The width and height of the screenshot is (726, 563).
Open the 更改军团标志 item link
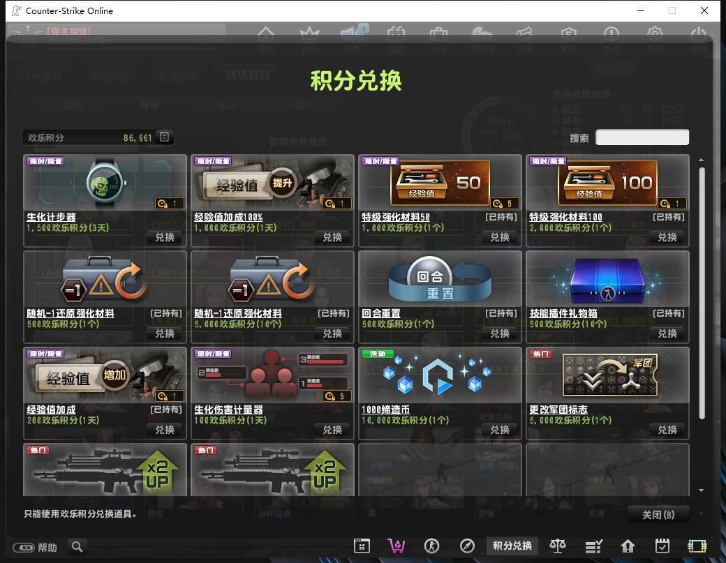click(x=558, y=410)
